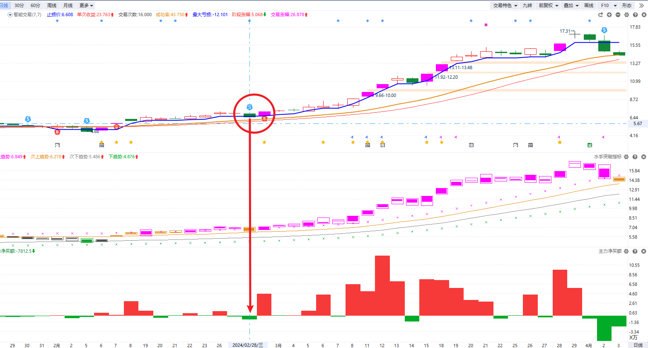Toggle the 形态 pattern button
This screenshot has width=648, height=348.
coord(627,5)
